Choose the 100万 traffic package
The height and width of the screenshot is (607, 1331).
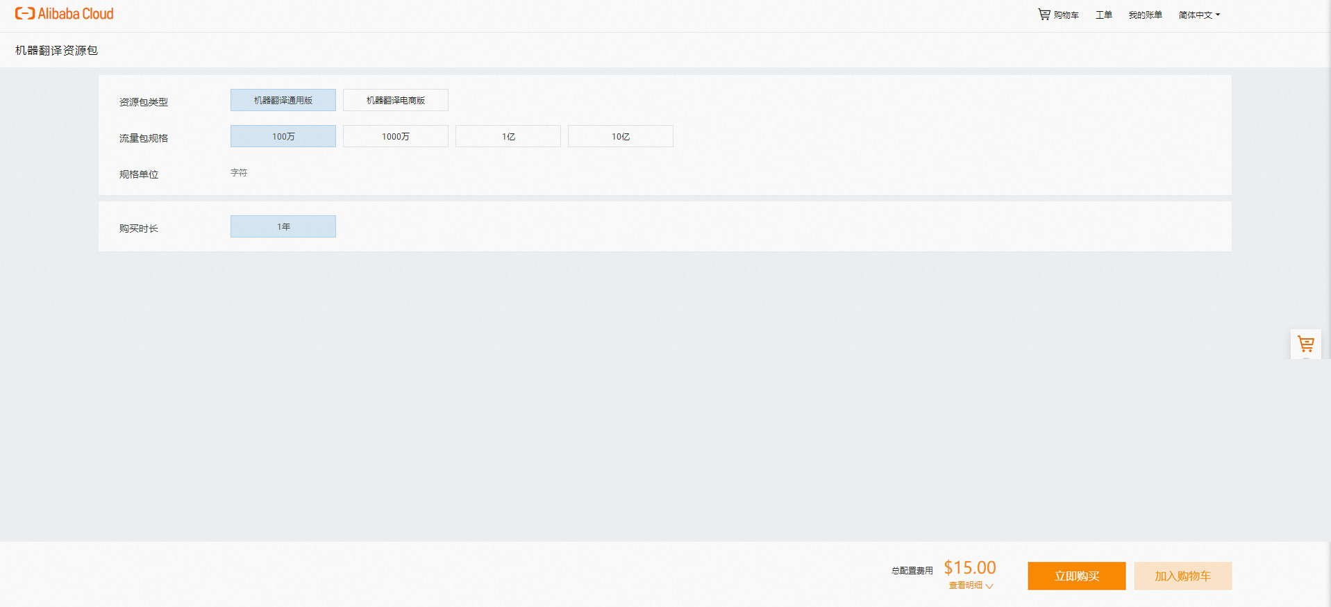[x=283, y=136]
